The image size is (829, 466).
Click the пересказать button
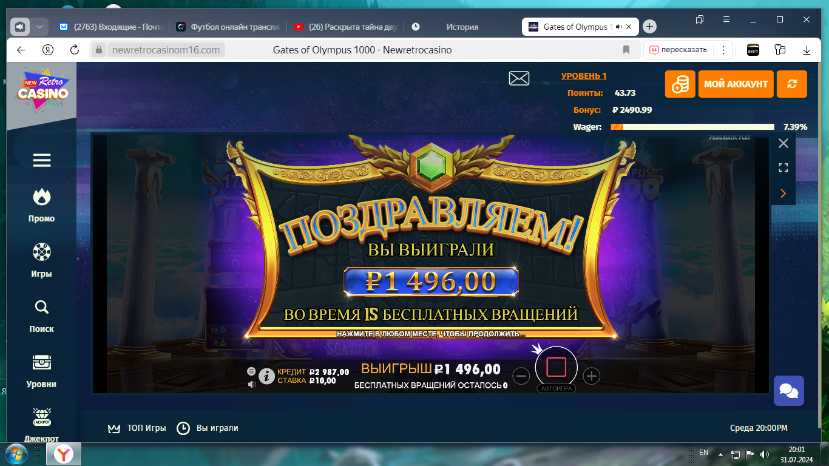click(678, 50)
